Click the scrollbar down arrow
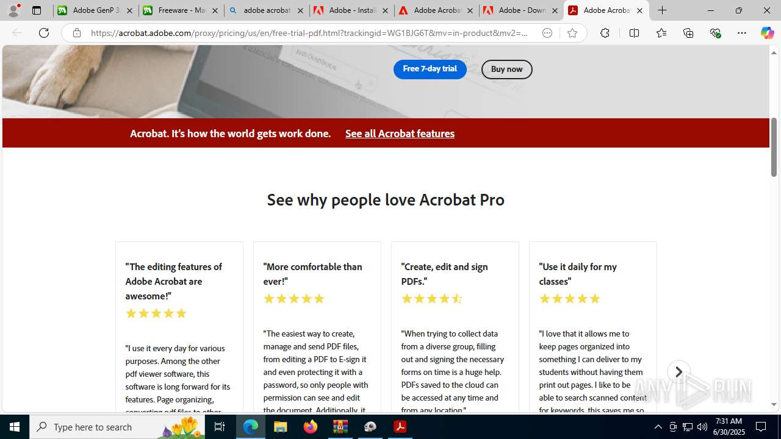781x439 pixels. pyautogui.click(x=774, y=404)
